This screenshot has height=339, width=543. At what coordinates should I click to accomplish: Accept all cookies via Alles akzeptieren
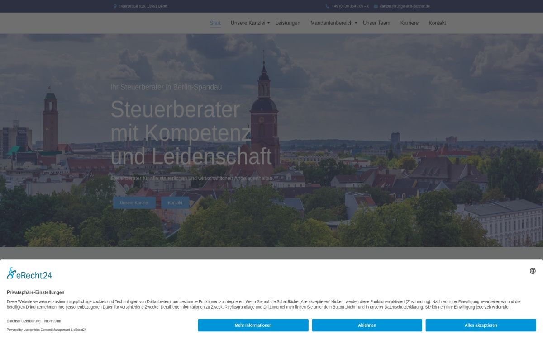point(481,325)
